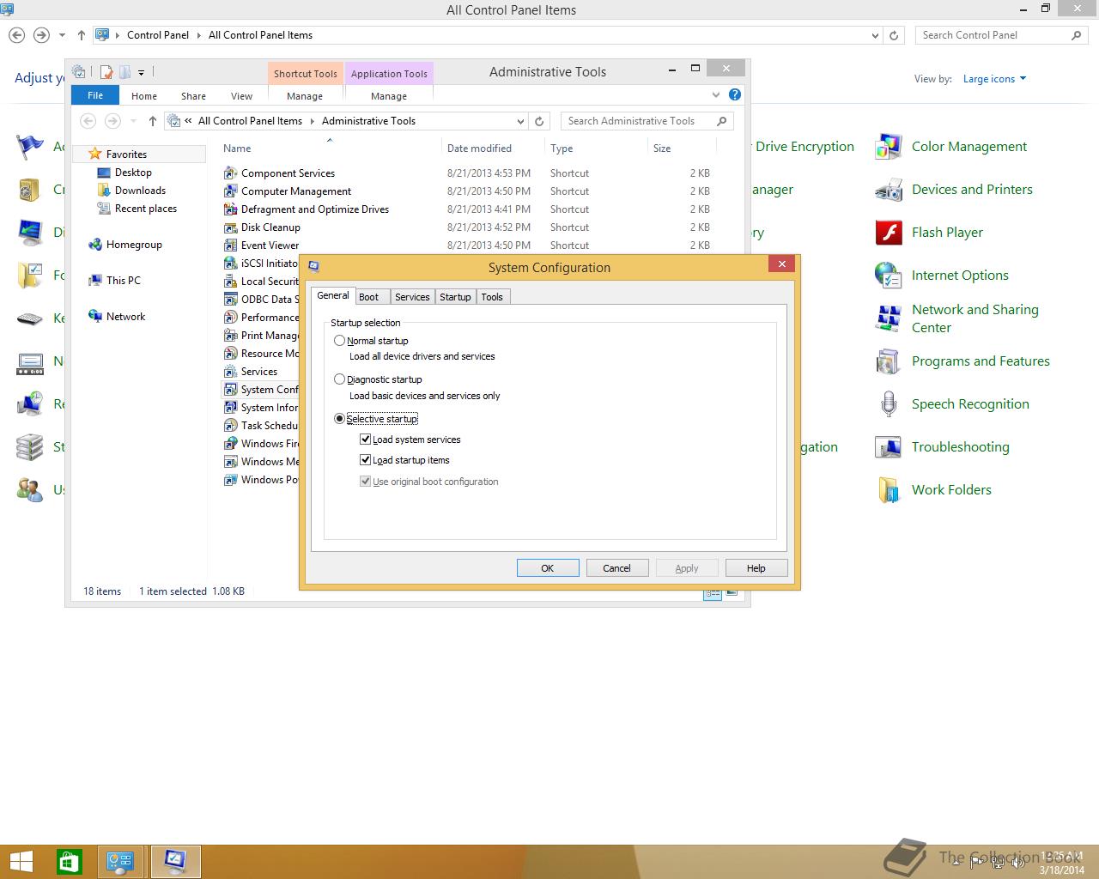Refresh the Control Panel address bar
The height and width of the screenshot is (879, 1099).
click(x=894, y=35)
